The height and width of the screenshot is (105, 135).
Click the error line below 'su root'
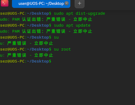pyautogui.click(x=26, y=55)
